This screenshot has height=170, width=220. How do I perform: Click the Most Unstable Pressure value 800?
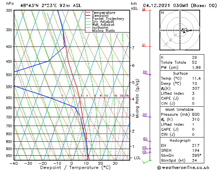[196, 114]
